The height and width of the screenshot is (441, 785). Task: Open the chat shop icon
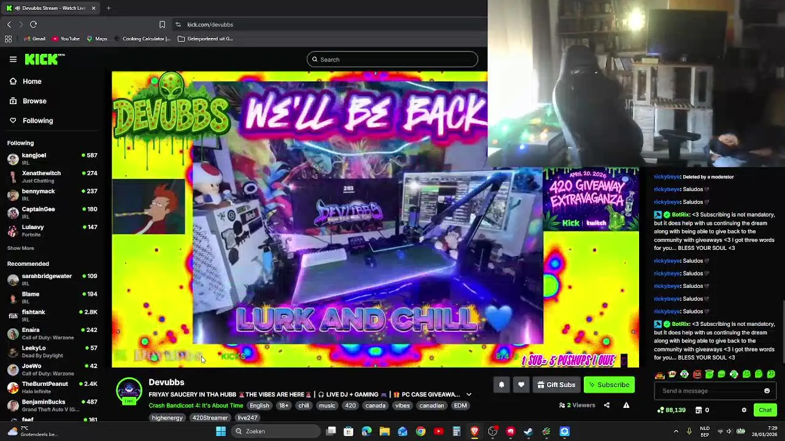pyautogui.click(x=698, y=410)
